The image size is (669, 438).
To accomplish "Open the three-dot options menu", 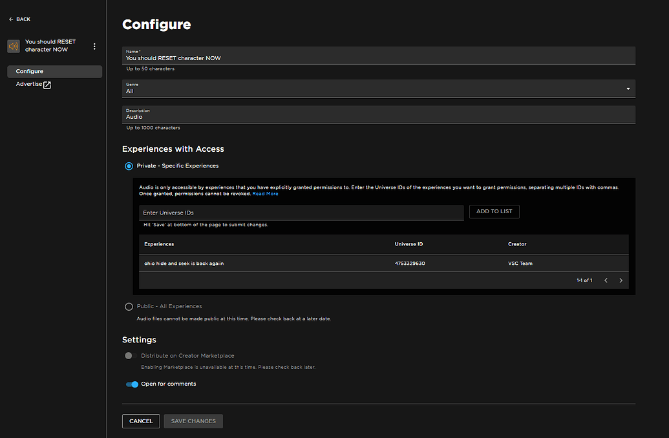I will pos(94,47).
